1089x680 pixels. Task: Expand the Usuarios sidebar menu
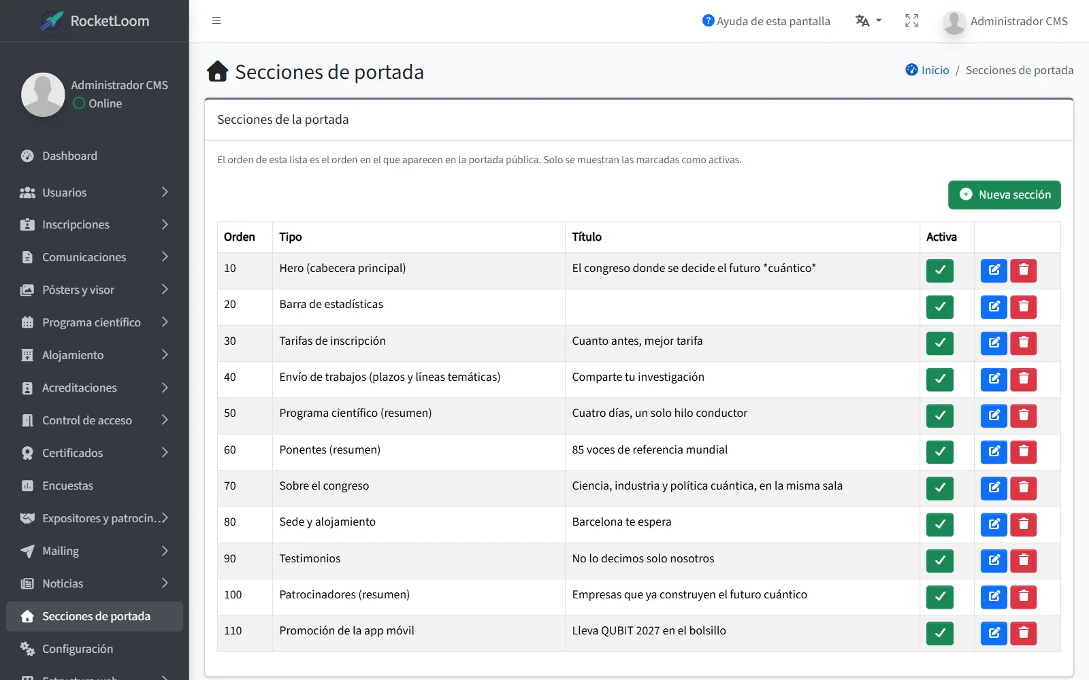click(95, 192)
